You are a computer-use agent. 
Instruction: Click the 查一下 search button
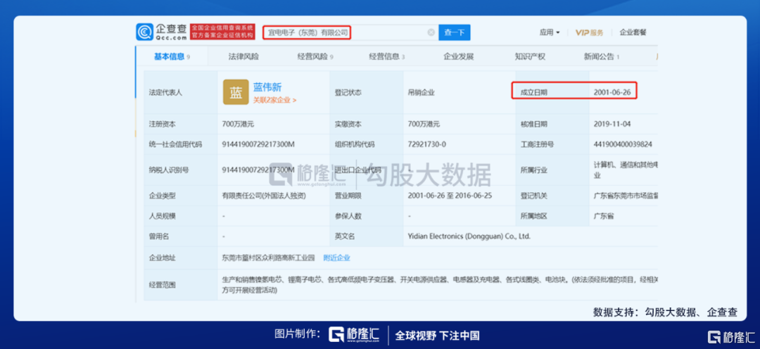pos(454,32)
